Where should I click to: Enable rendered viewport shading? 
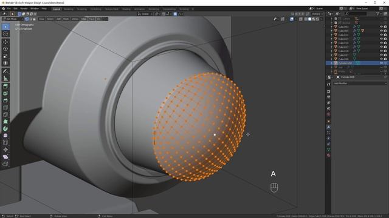(x=317, y=19)
